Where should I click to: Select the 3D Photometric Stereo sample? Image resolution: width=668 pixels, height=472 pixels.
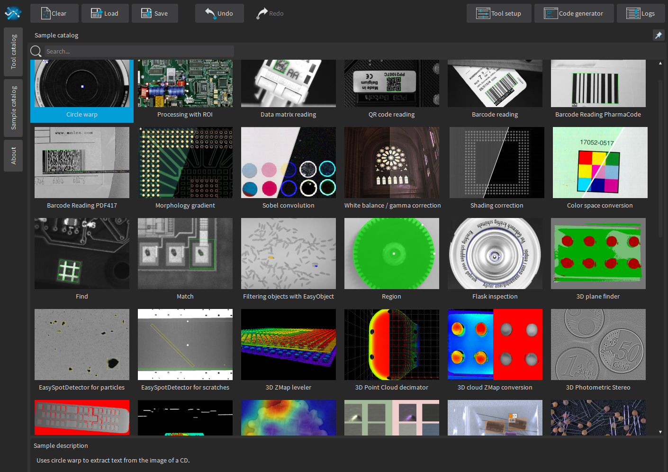[x=598, y=350]
